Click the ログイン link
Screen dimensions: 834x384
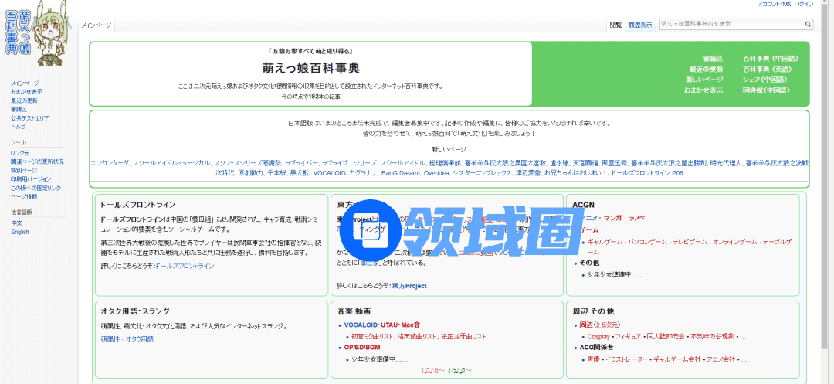tap(803, 4)
